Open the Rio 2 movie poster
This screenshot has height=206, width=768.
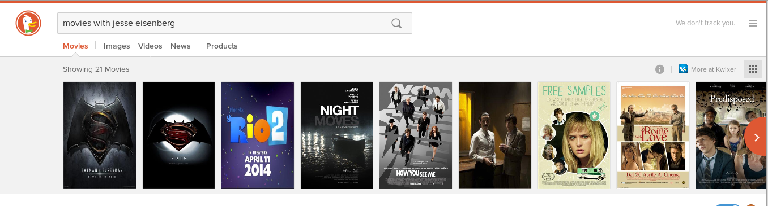pyautogui.click(x=258, y=135)
